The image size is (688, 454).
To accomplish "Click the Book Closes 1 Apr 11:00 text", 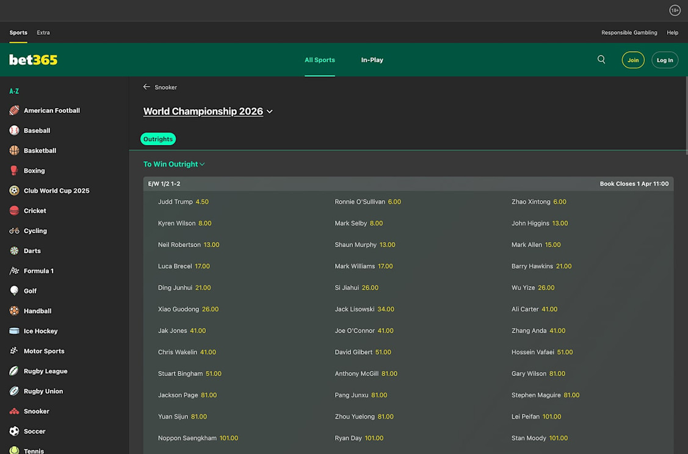I will pyautogui.click(x=634, y=184).
